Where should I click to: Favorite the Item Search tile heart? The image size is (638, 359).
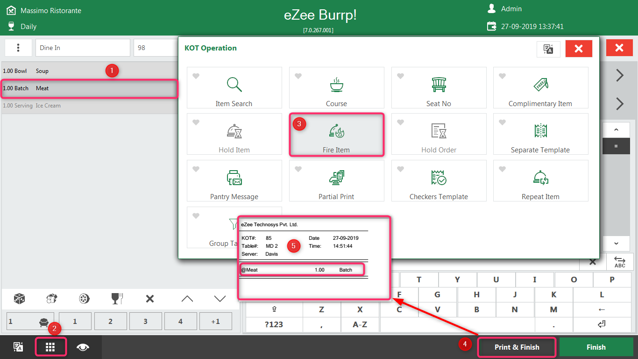pos(196,76)
